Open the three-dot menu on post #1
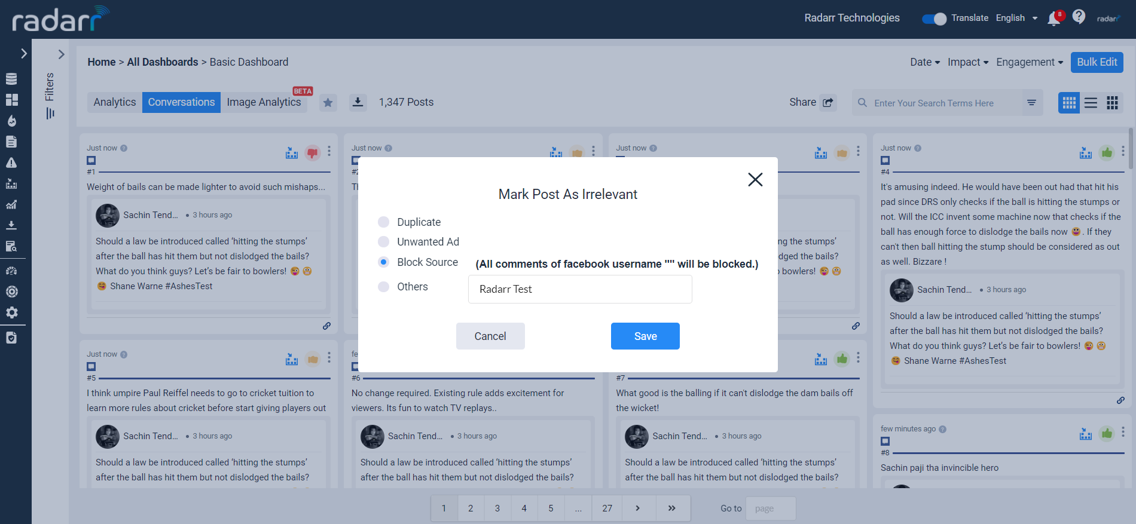The width and height of the screenshot is (1136, 524). (329, 151)
